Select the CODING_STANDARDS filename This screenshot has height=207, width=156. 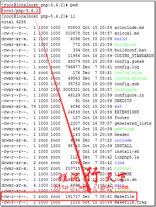click(134, 56)
